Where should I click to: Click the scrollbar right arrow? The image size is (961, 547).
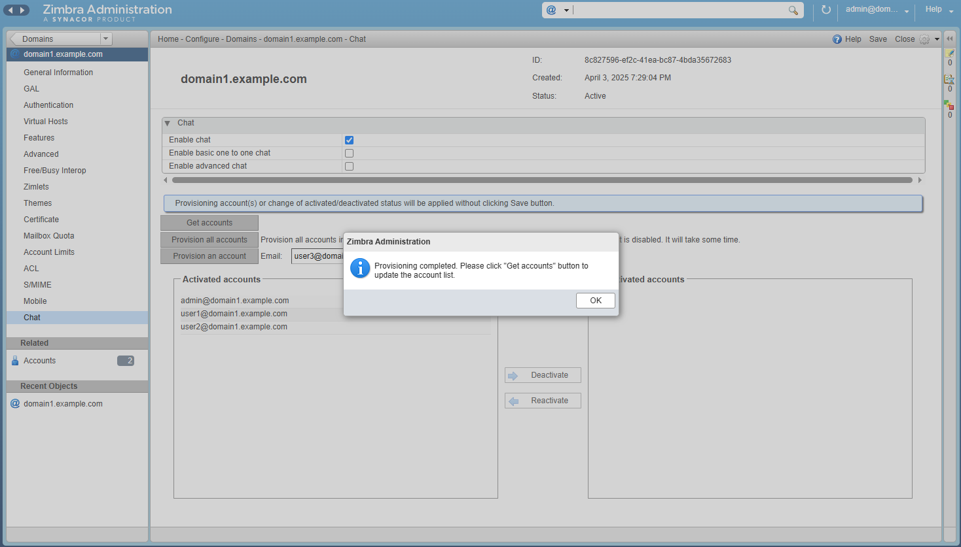pyautogui.click(x=920, y=180)
